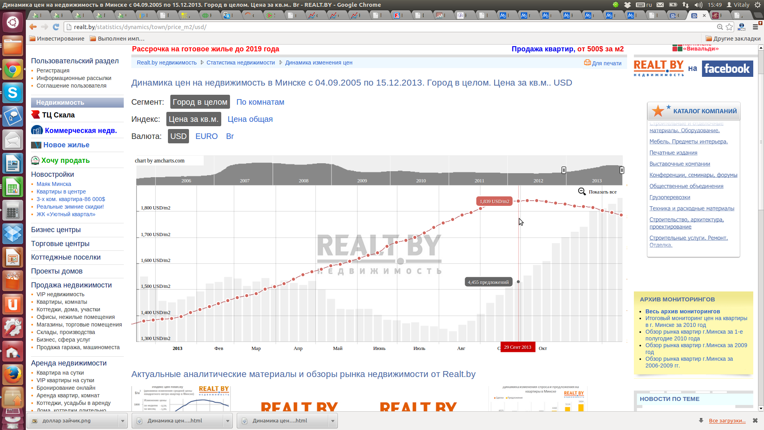The image size is (764, 430).
Task: Bookmark page with star icon
Action: click(x=729, y=27)
